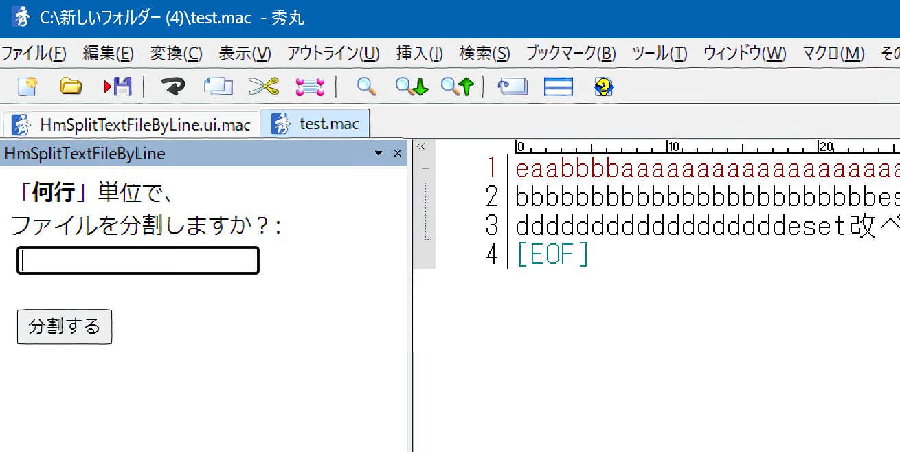Image resolution: width=900 pixels, height=452 pixels.
Task: Click the column ruler above the text
Action: coord(687,146)
